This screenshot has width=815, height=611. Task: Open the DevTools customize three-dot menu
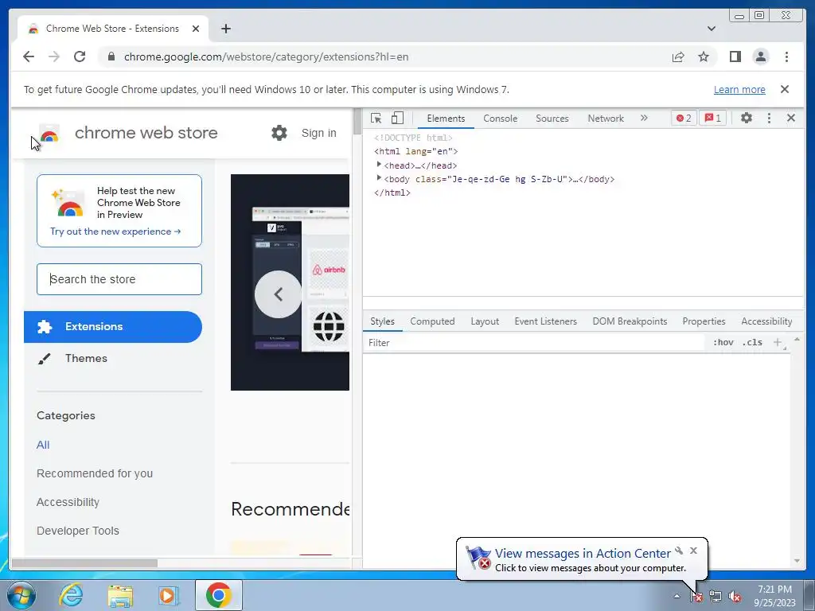pos(769,118)
